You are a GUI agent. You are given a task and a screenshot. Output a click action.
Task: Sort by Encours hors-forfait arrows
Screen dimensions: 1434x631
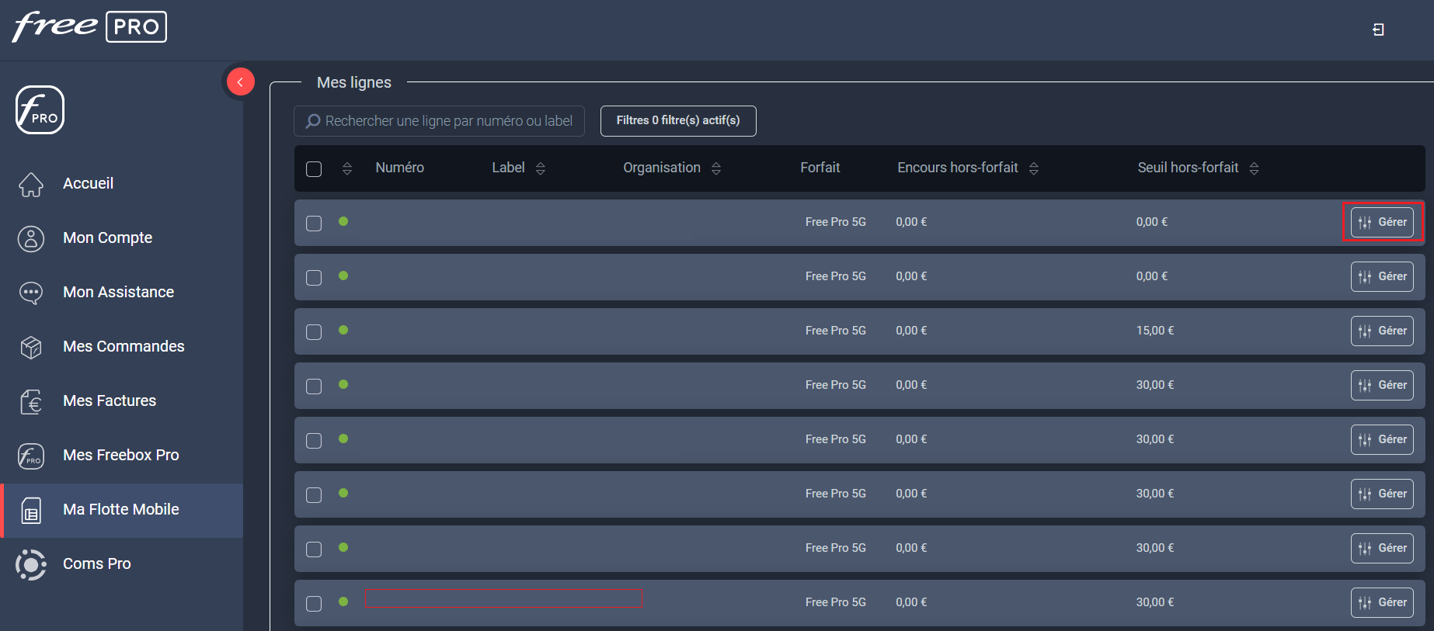point(1034,168)
